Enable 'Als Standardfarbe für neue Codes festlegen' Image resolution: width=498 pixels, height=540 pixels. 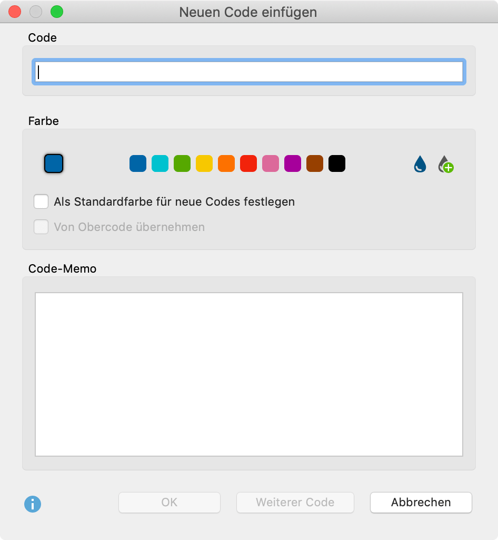41,201
